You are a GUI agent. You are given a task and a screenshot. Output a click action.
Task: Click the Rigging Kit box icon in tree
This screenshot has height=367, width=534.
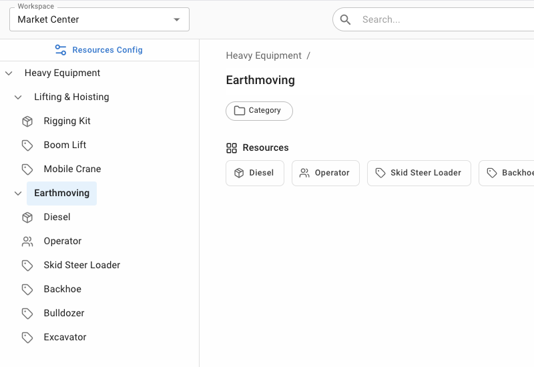(x=27, y=121)
